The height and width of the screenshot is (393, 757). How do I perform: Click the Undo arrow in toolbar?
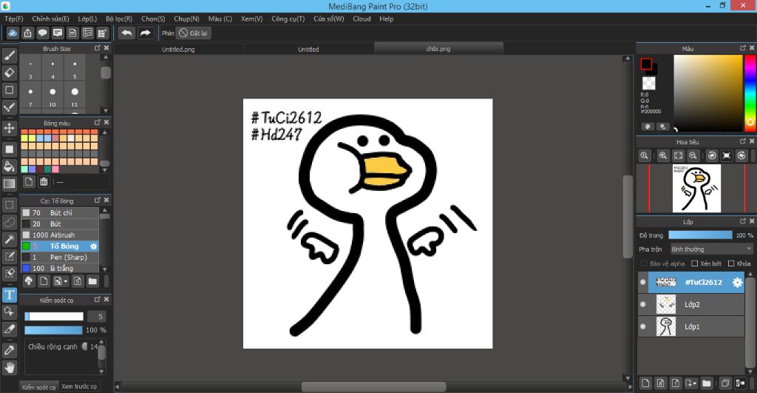(126, 33)
